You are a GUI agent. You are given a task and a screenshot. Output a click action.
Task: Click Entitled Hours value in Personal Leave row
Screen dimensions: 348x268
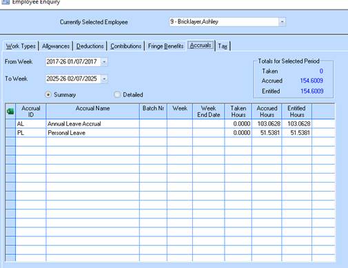coord(297,133)
